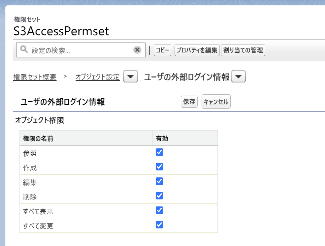Click the 削除 row label

(x=30, y=197)
